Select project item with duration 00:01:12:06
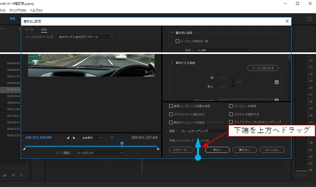Viewport: 316px width, 187px height. [13, 109]
